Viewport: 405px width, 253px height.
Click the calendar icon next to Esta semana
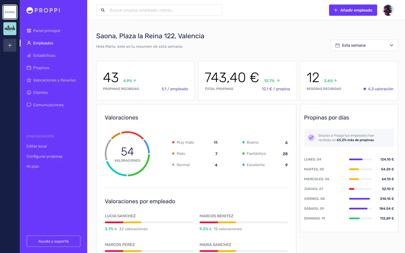click(x=338, y=45)
